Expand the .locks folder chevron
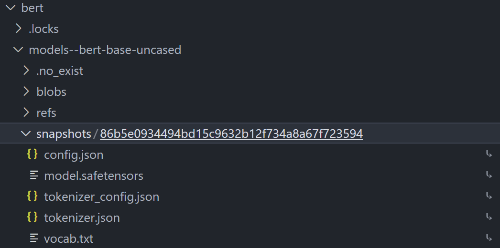The width and height of the screenshot is (500, 248). point(19,29)
